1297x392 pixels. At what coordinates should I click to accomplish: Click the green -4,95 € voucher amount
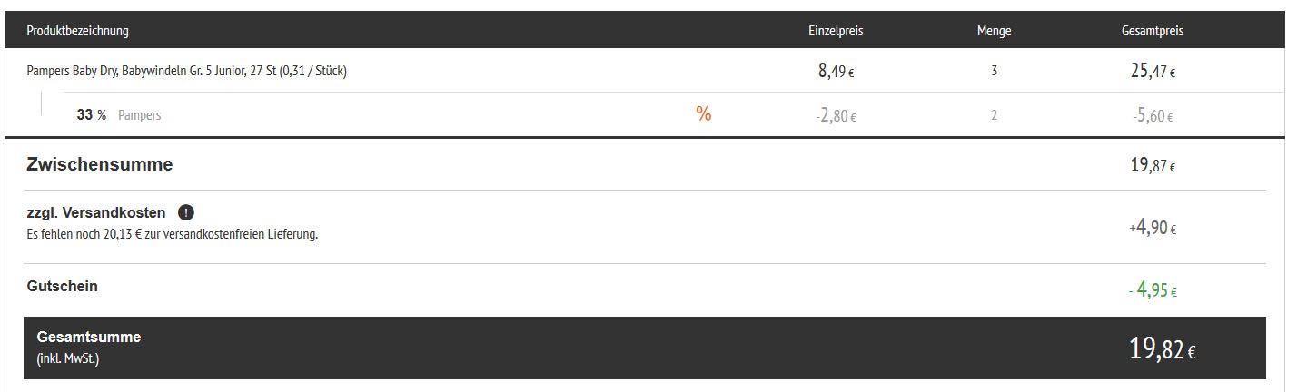(x=1153, y=290)
